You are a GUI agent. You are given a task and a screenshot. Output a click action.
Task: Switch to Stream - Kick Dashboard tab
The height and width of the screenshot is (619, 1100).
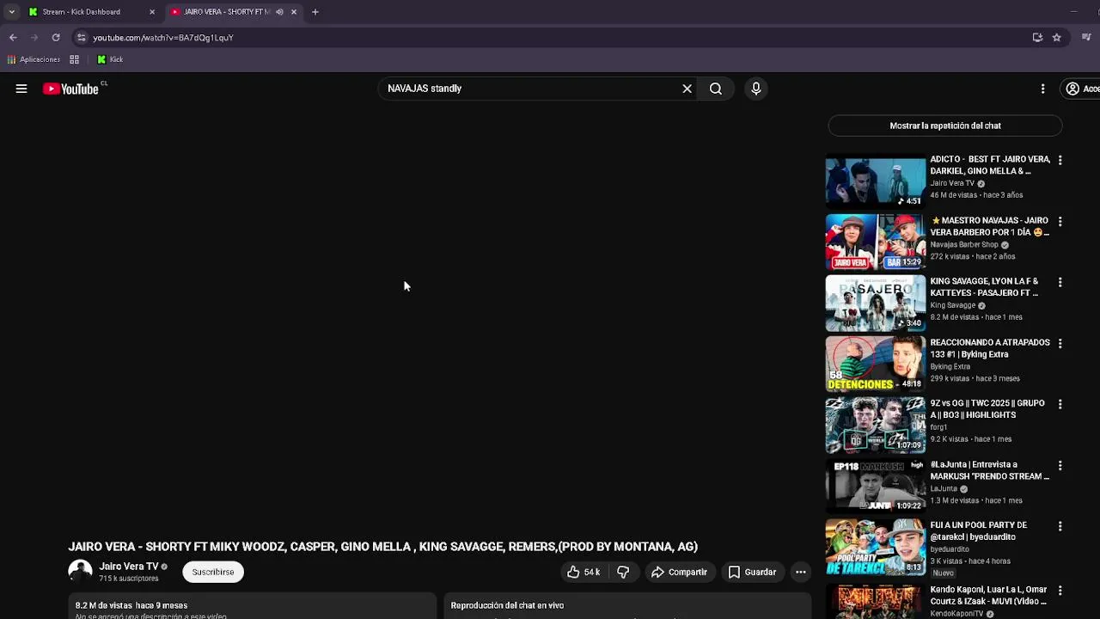(90, 12)
